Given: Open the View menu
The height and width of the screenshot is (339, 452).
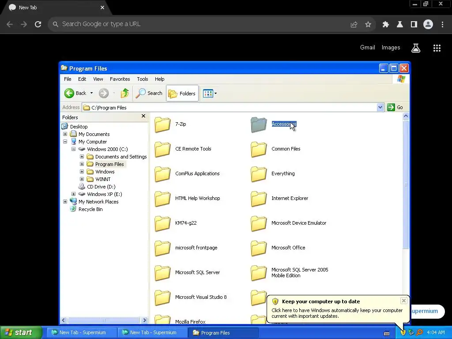Looking at the screenshot, I should pos(98,79).
